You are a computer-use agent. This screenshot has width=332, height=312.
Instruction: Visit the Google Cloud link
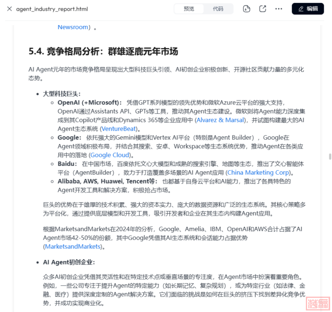pos(110,155)
